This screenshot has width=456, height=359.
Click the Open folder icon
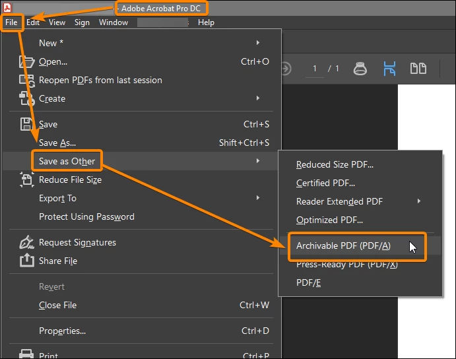26,61
